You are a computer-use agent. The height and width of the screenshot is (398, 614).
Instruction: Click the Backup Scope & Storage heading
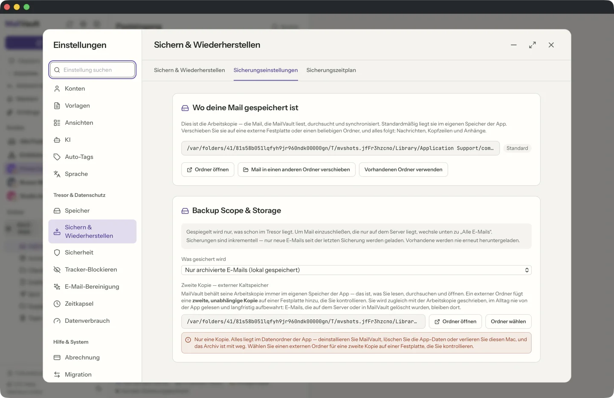point(237,211)
